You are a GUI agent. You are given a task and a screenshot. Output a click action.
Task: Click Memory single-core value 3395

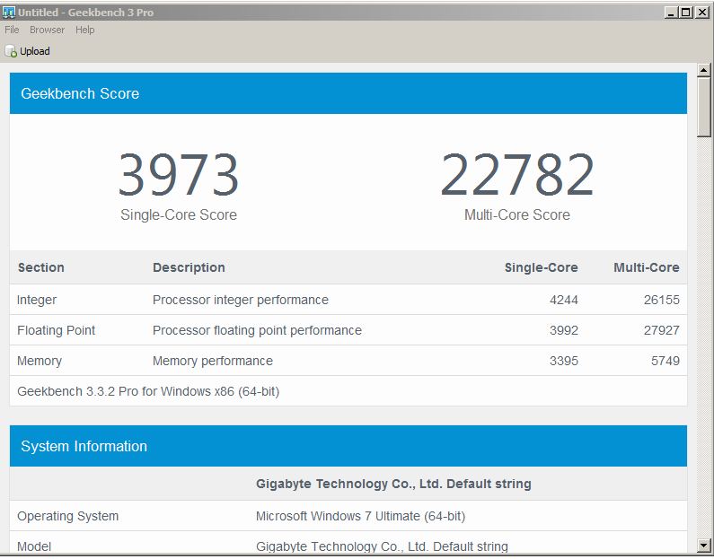(564, 361)
